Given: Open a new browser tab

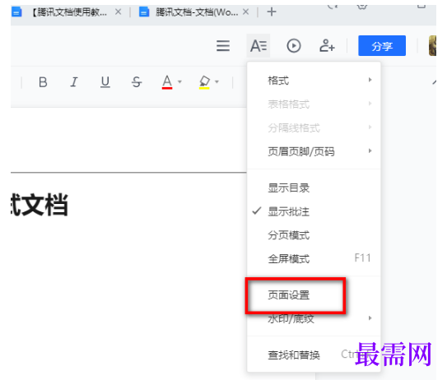Looking at the screenshot, I should (272, 12).
